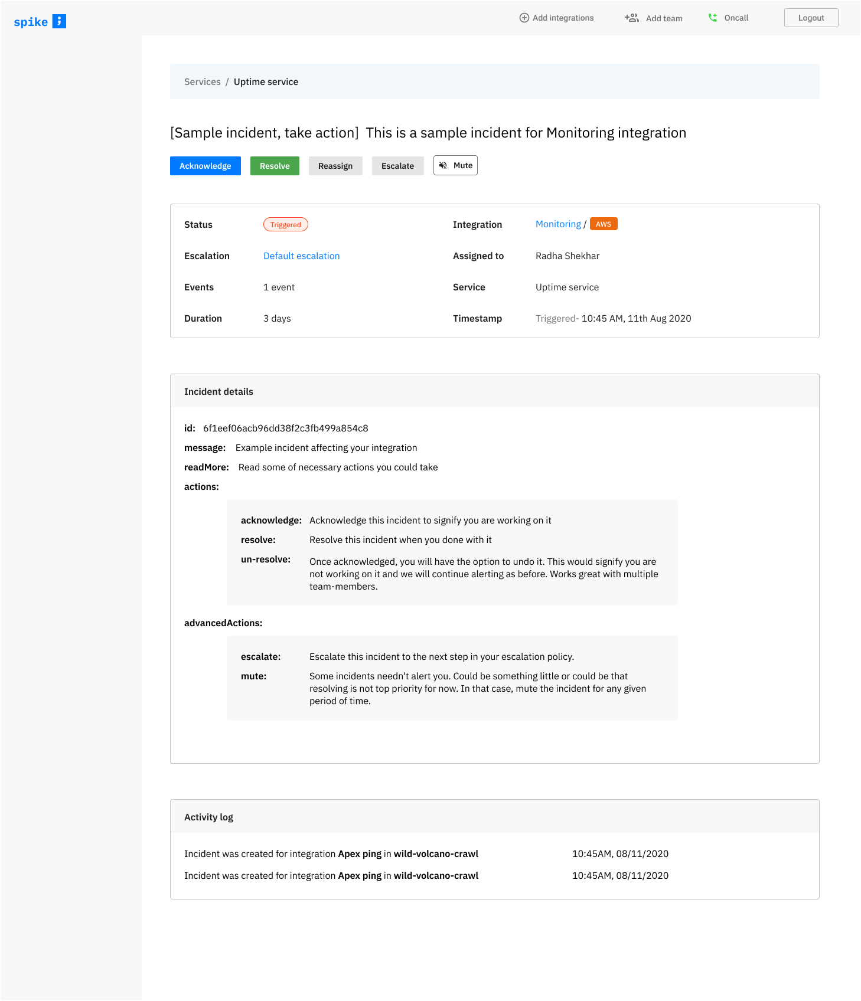Open the Reassign action
This screenshot has height=1001, width=861.
(x=335, y=166)
